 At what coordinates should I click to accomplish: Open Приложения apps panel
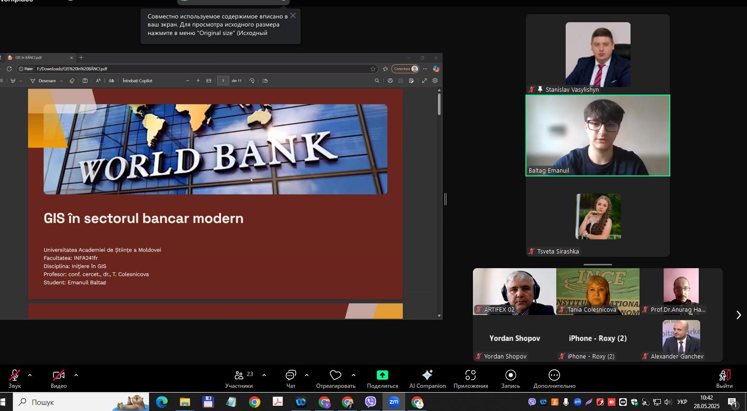point(471,379)
